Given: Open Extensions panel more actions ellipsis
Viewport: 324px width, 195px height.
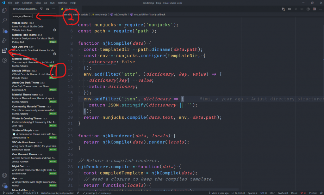Looking at the screenshot, I should (53, 9).
